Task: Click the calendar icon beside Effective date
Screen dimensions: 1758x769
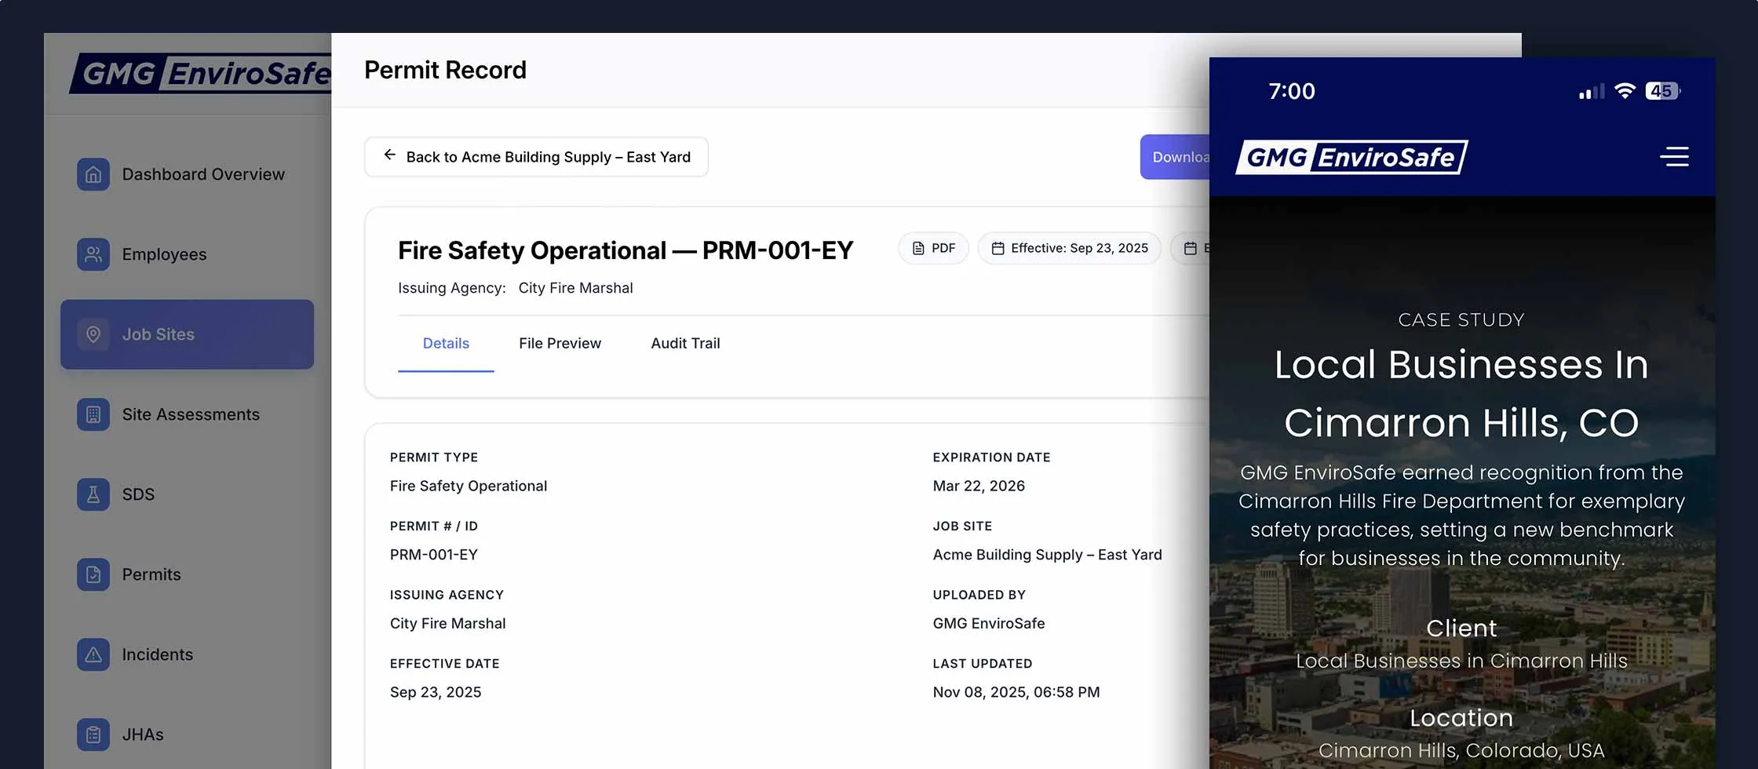Action: coord(998,248)
